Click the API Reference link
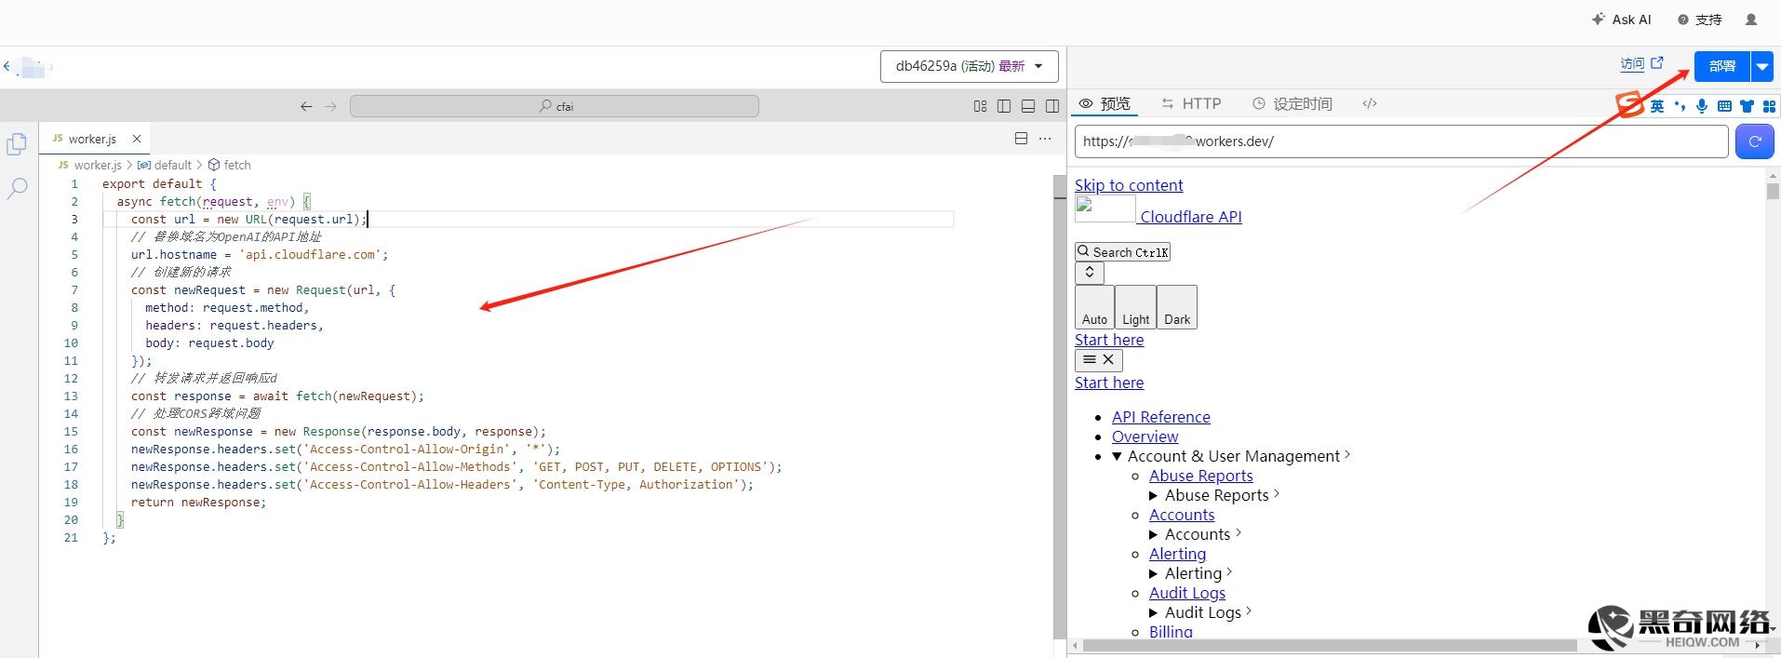Viewport: 1781px width, 658px height. click(1161, 417)
